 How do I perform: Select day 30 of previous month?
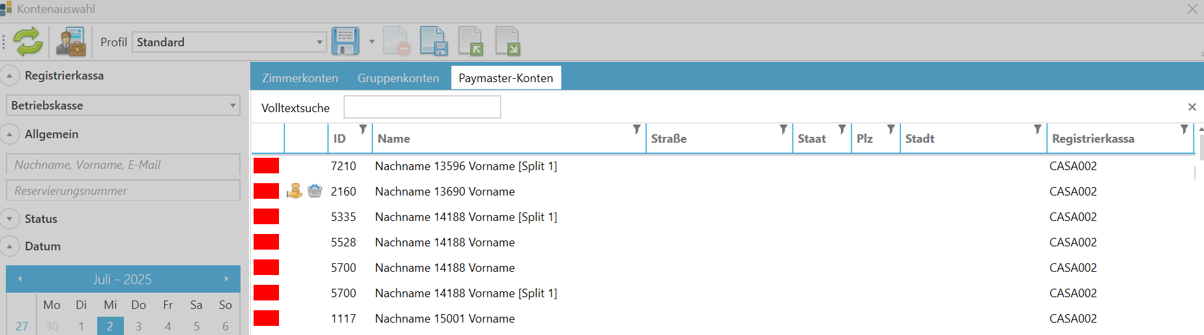(52, 326)
